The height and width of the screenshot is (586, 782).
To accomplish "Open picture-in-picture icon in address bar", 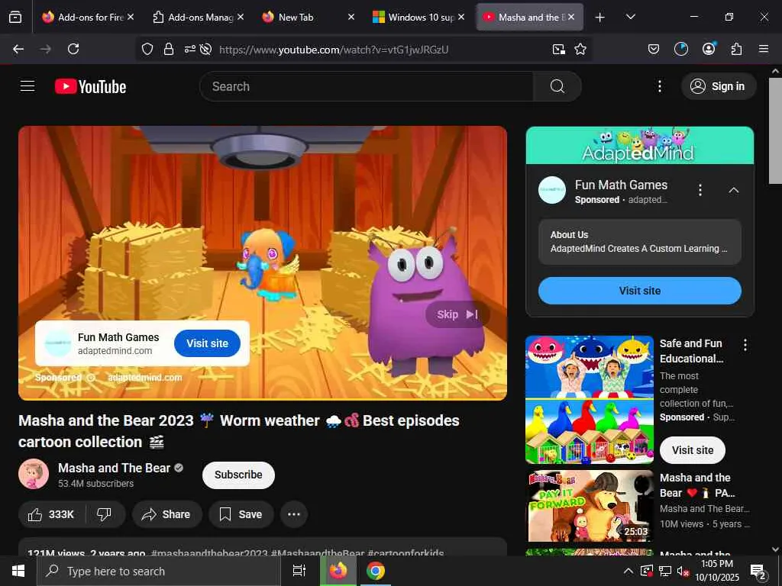I will click(558, 49).
